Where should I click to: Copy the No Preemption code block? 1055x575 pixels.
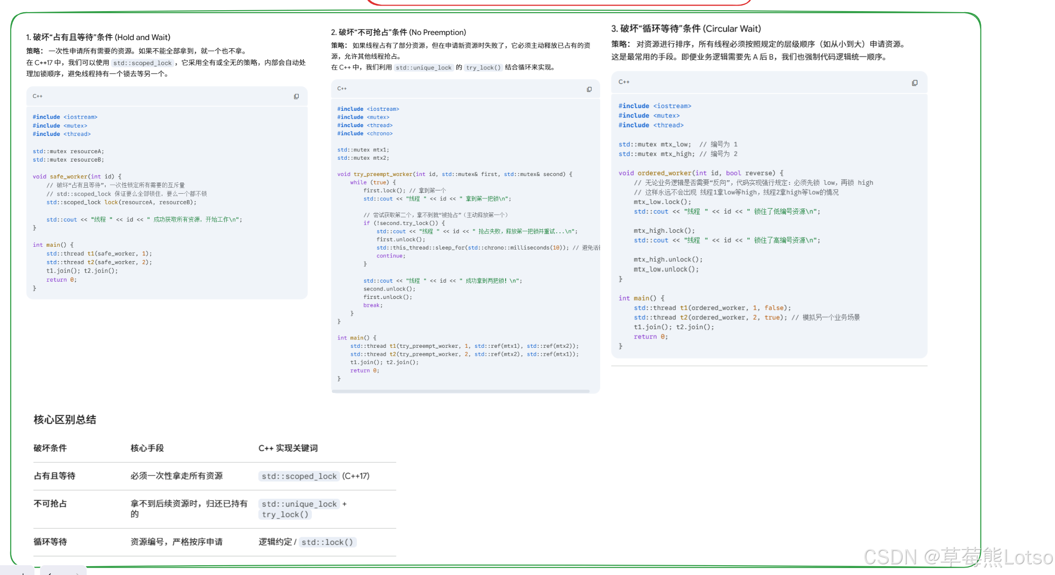pos(589,89)
